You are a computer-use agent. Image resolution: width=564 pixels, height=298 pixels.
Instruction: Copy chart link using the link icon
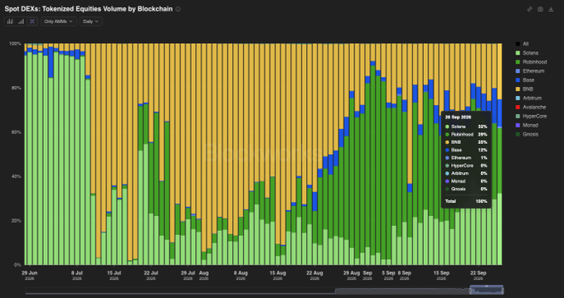pyautogui.click(x=529, y=9)
